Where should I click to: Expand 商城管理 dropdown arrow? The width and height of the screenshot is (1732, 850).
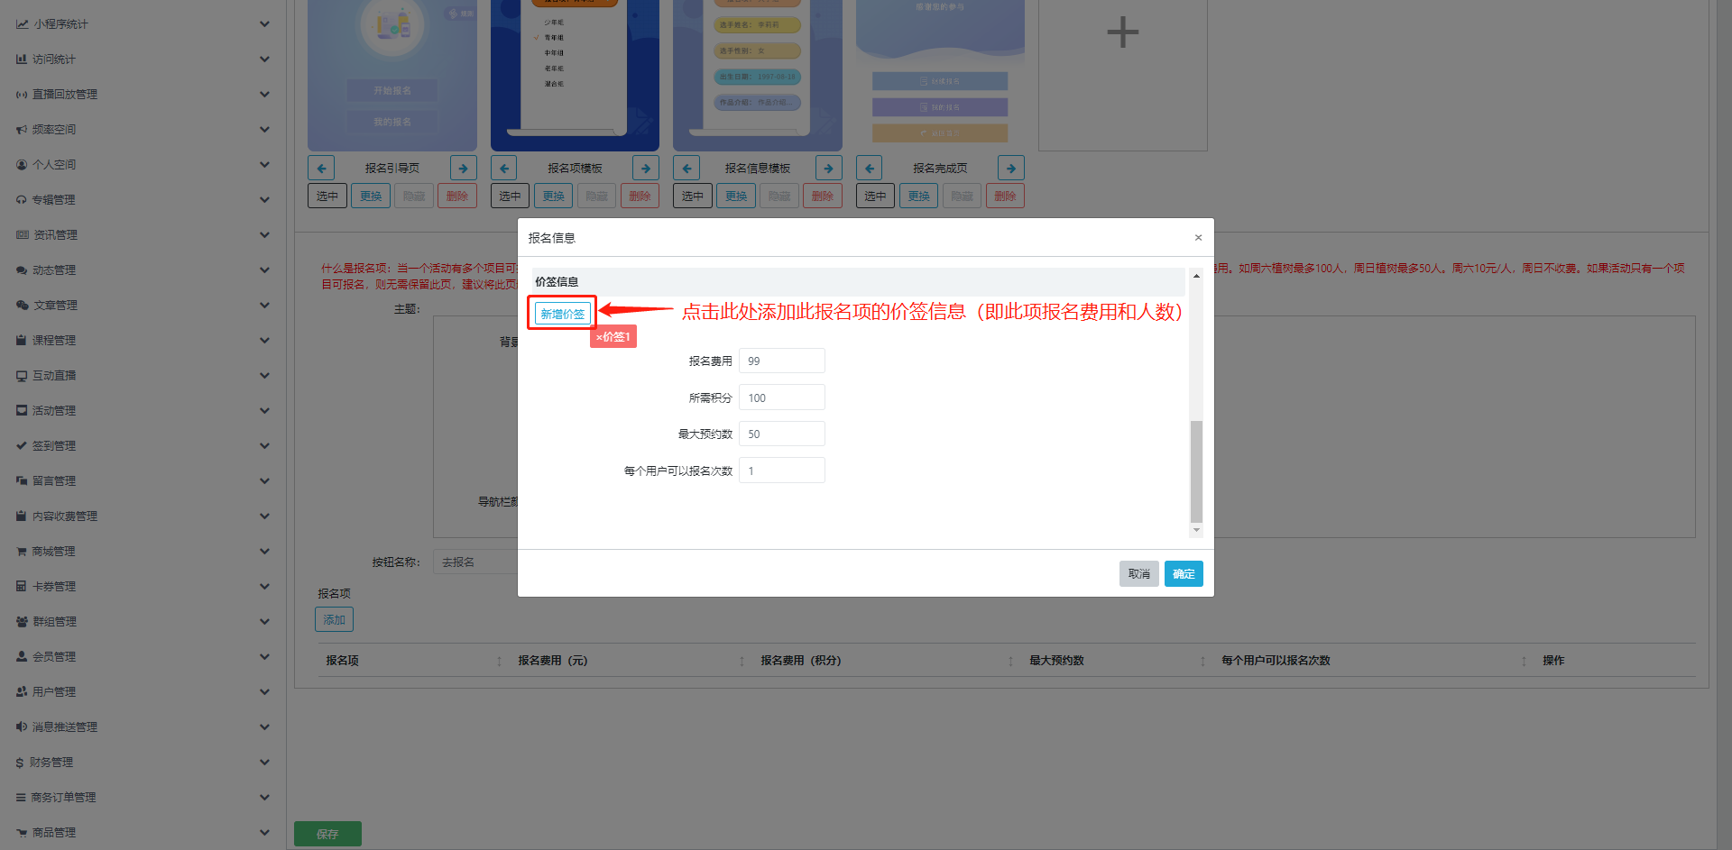pyautogui.click(x=264, y=552)
